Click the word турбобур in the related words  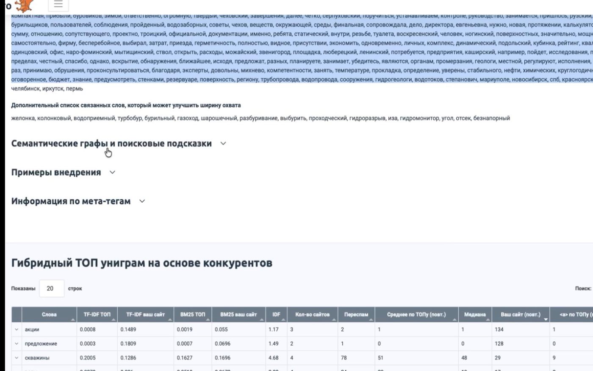tap(130, 118)
